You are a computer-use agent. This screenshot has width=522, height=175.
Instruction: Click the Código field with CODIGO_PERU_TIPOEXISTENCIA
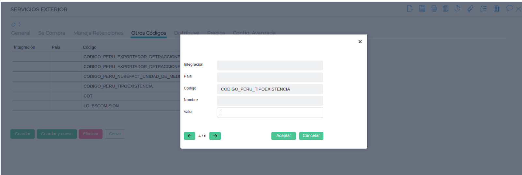coord(270,89)
